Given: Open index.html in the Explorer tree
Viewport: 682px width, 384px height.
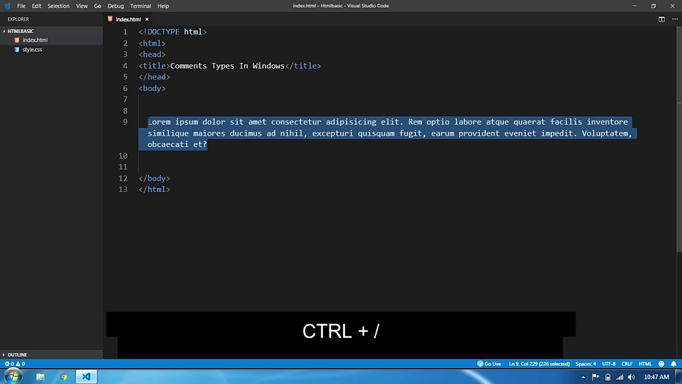Looking at the screenshot, I should pos(35,40).
